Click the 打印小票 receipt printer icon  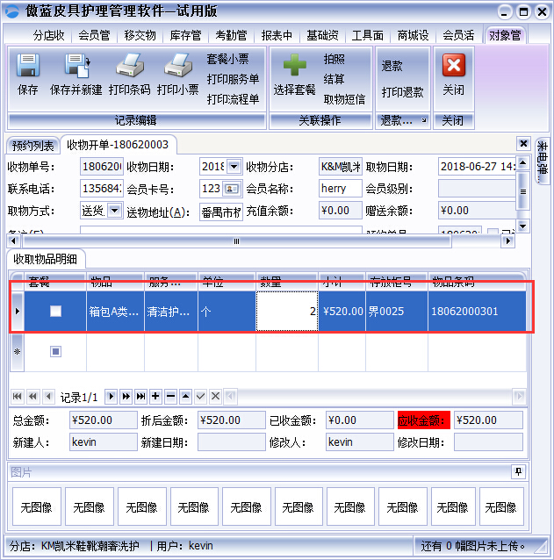[x=177, y=67]
